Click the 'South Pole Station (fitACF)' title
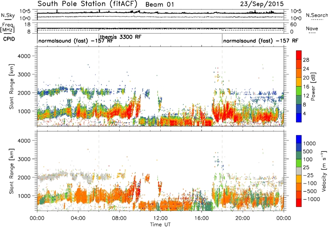 (87, 4)
